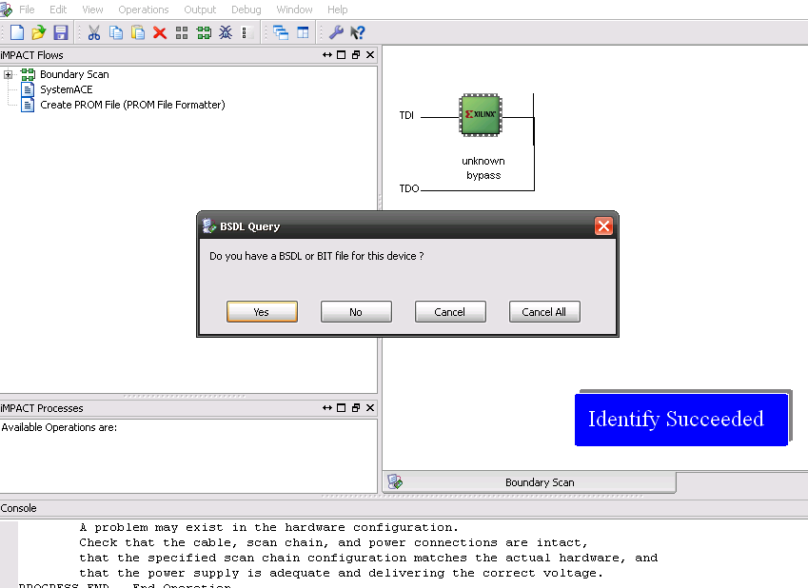Image resolution: width=808 pixels, height=588 pixels.
Task: Click the iMPACT Flows panel title
Action: [32, 55]
